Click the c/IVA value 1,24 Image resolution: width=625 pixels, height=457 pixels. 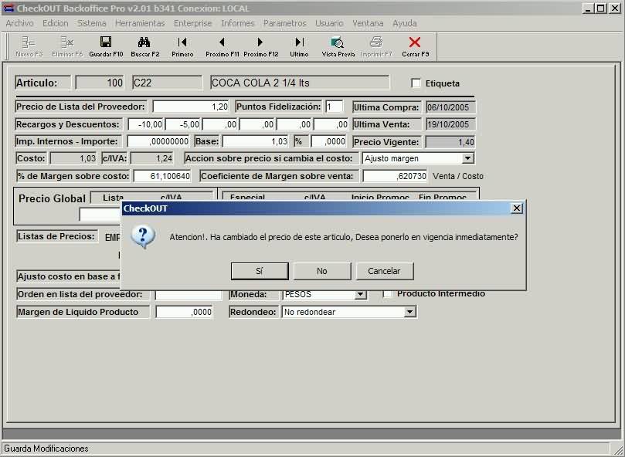152,158
